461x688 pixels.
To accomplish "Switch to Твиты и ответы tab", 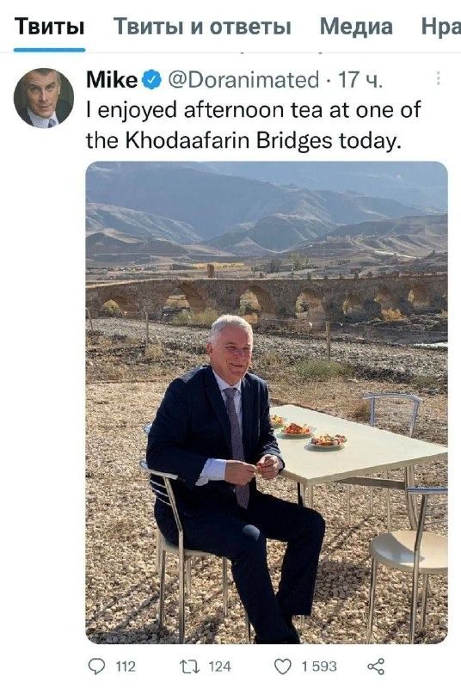I will point(202,27).
